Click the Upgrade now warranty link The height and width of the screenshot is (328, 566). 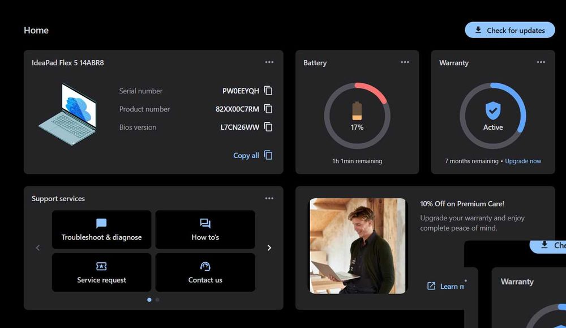[x=522, y=161]
